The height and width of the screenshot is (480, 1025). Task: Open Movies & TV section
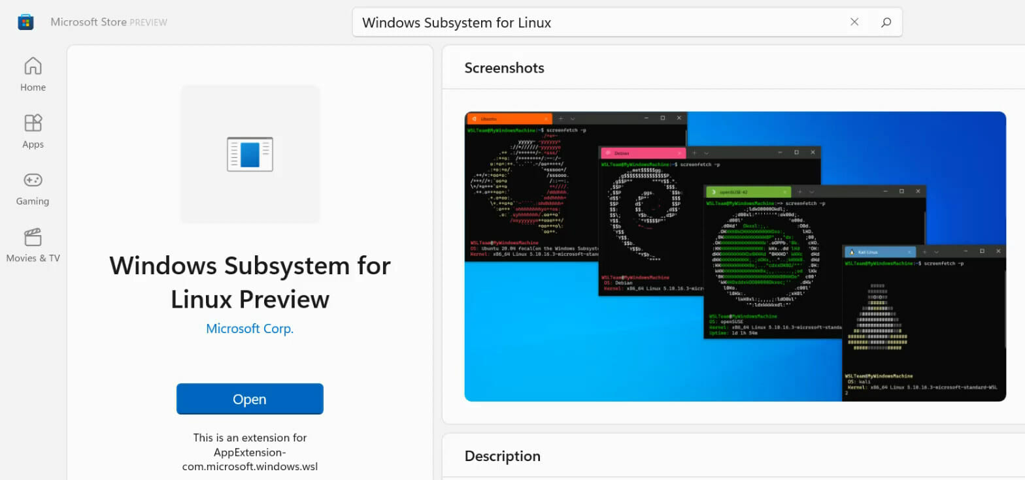pyautogui.click(x=33, y=245)
